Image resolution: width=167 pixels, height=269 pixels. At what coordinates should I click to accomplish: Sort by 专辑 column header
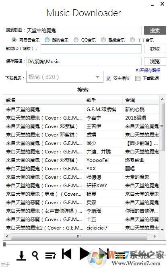[141, 100]
